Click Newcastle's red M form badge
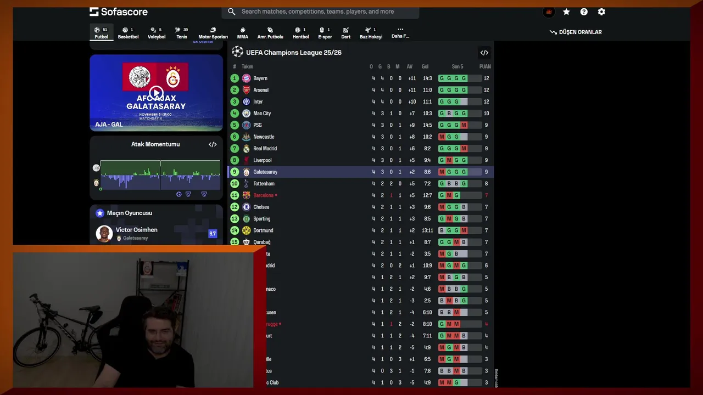Image resolution: width=703 pixels, height=395 pixels. [442, 137]
